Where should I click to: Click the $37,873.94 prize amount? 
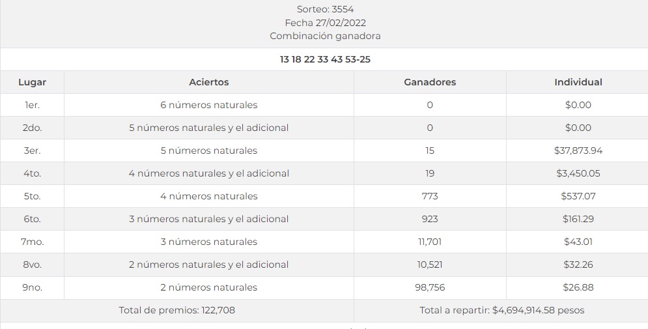(x=578, y=150)
